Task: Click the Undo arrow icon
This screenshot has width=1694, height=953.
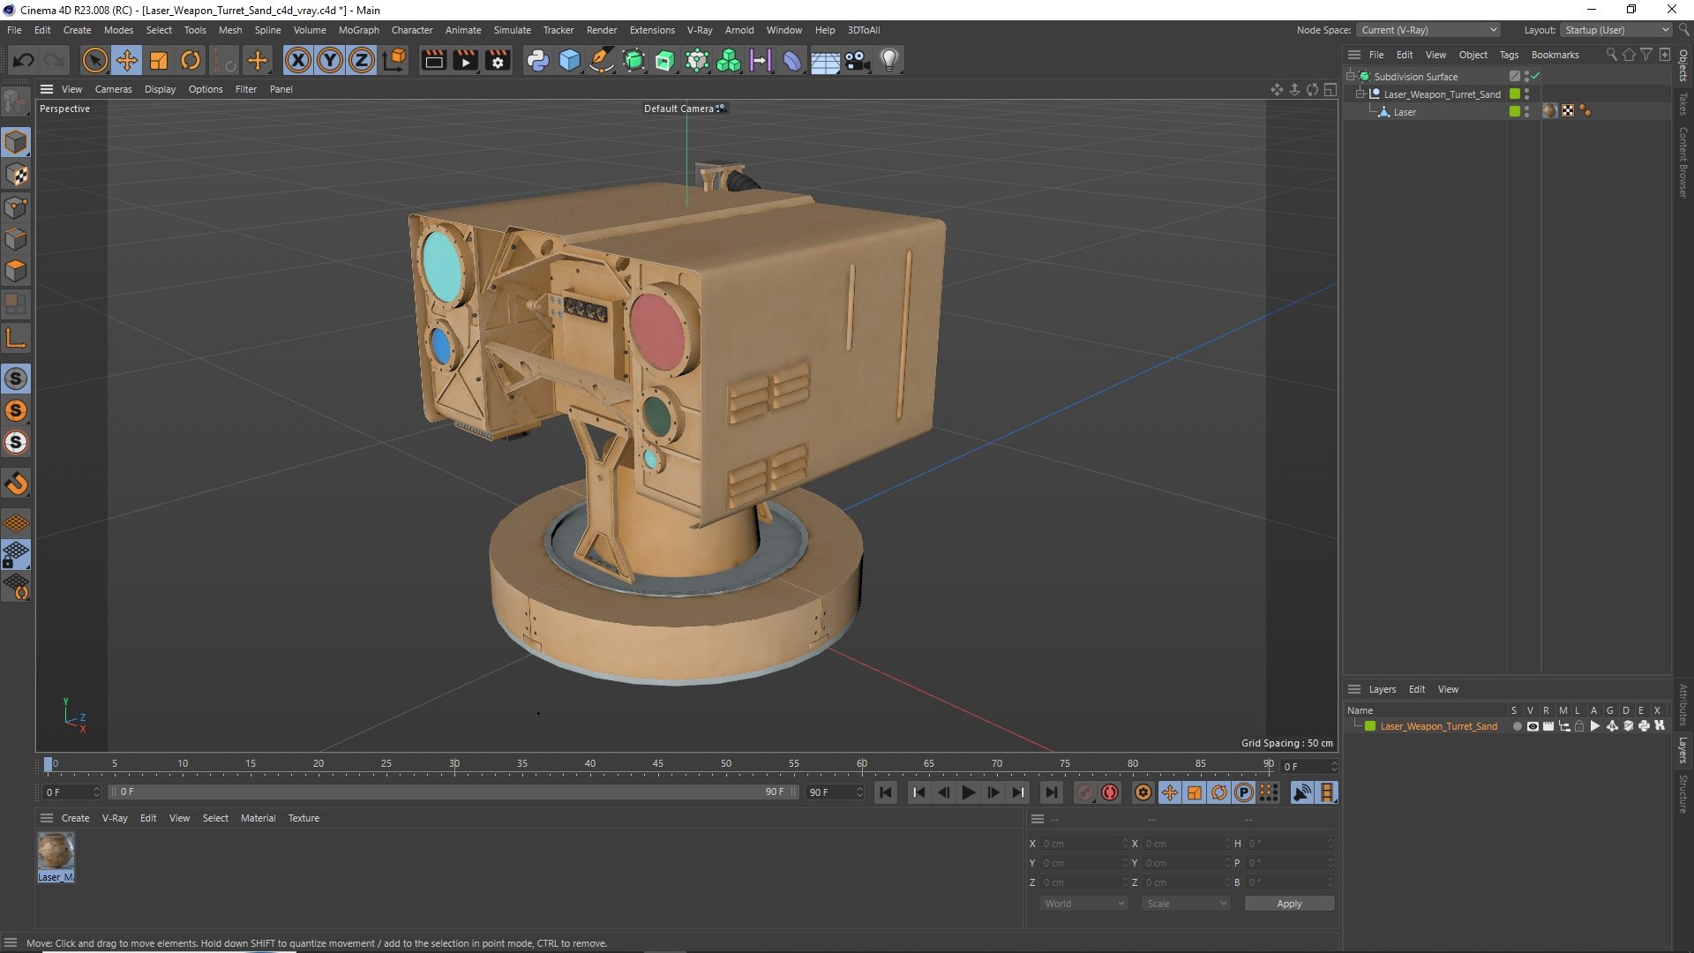Action: [x=24, y=60]
